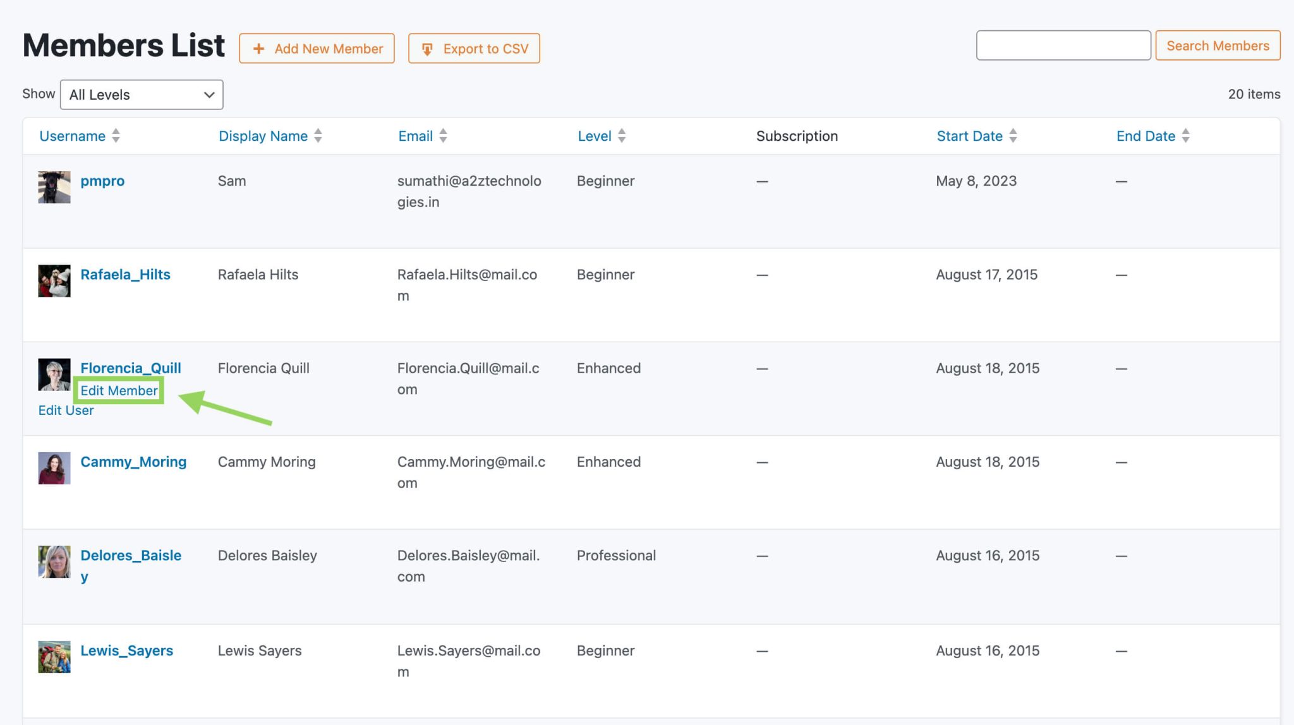Open the All Levels filter dropdown
This screenshot has height=725, width=1294.
[x=142, y=95]
